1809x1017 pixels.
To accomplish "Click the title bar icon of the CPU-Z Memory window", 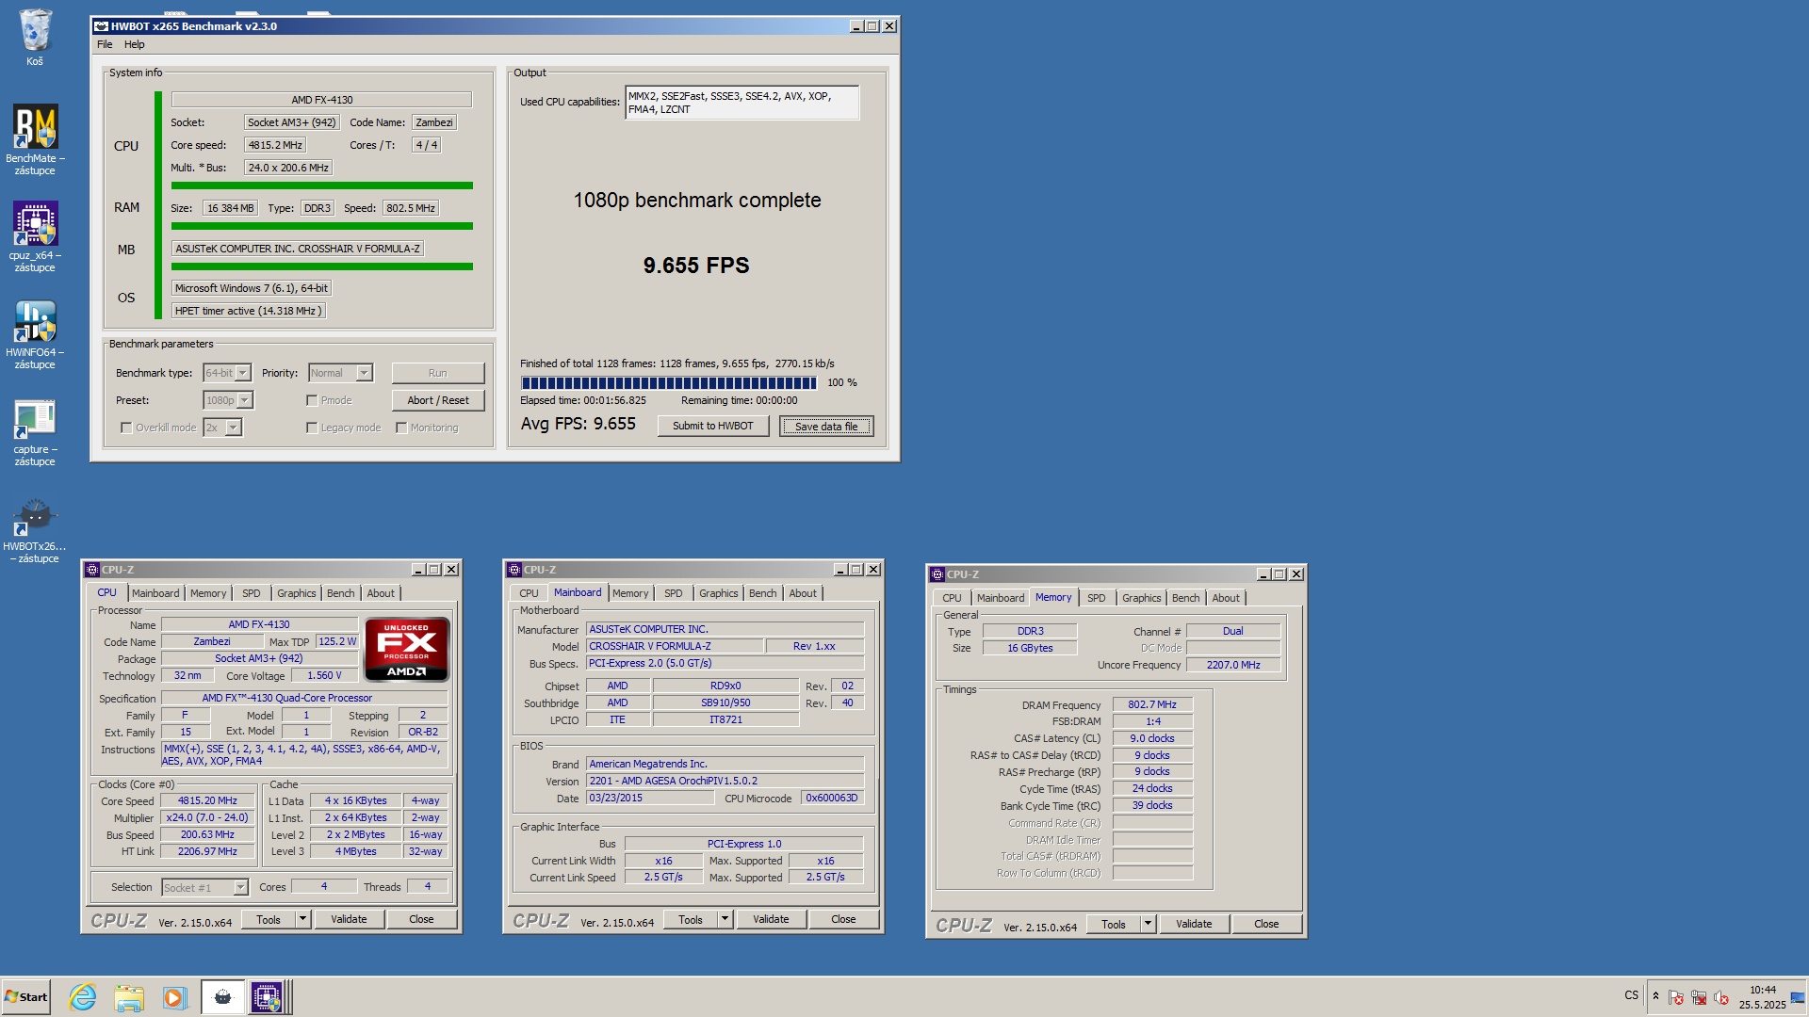I will tap(937, 574).
